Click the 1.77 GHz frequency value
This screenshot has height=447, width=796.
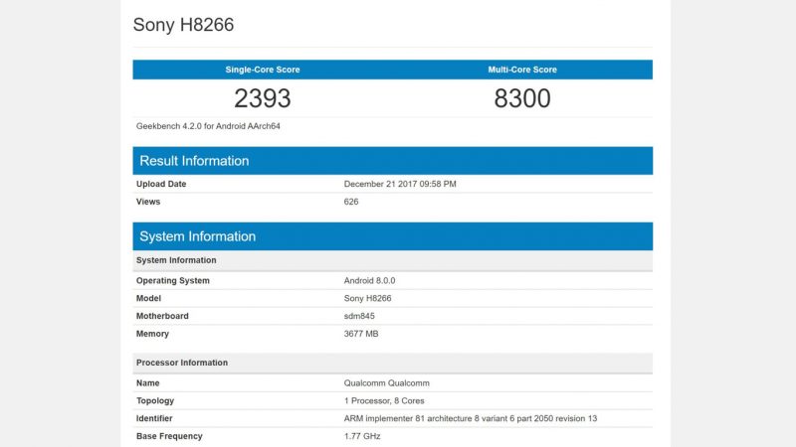pos(362,436)
